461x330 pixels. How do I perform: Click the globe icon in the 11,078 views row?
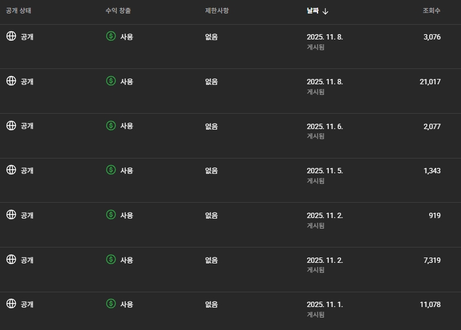[11, 304]
